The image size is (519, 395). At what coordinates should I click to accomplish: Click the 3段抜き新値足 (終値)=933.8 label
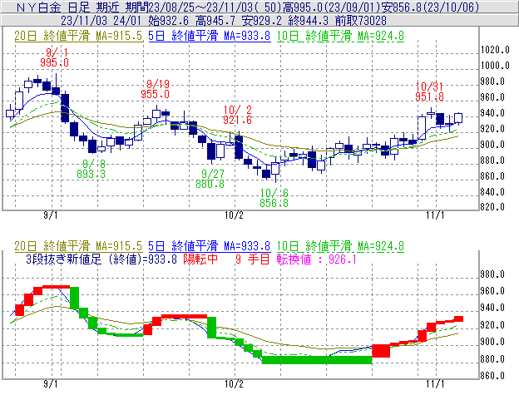(101, 259)
